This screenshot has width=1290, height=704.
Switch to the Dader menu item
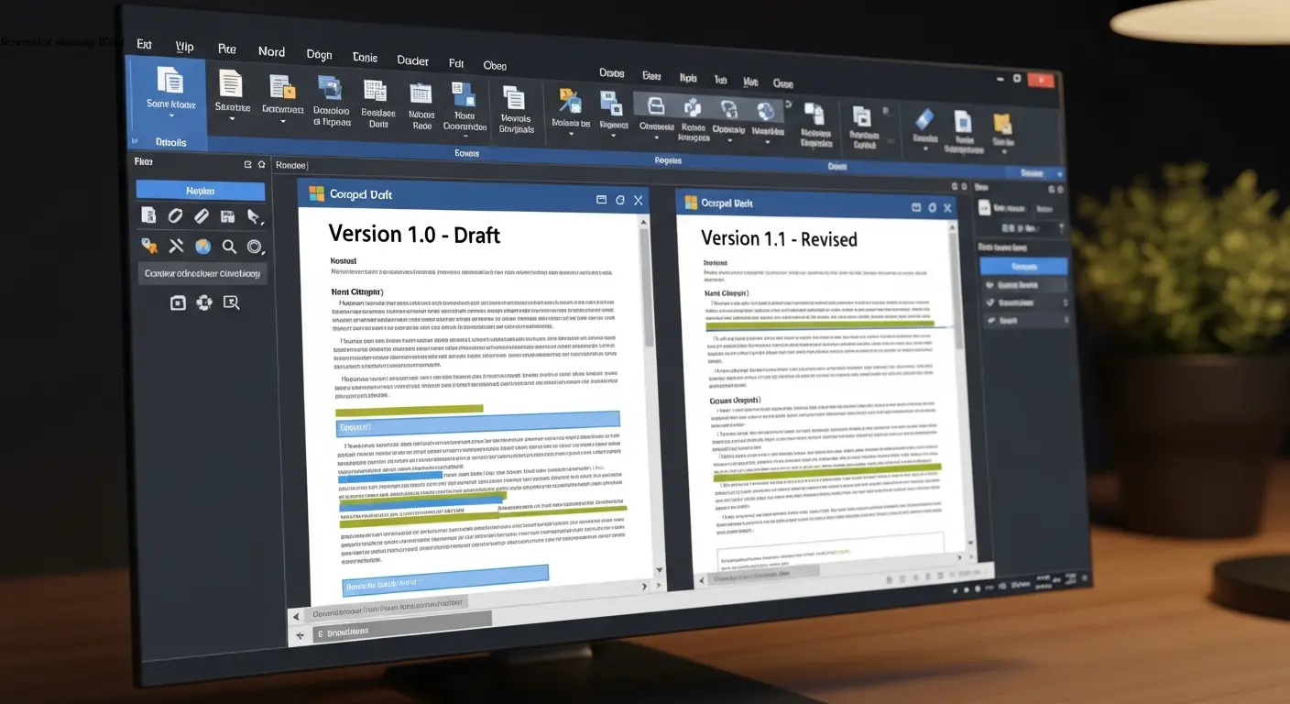point(412,60)
